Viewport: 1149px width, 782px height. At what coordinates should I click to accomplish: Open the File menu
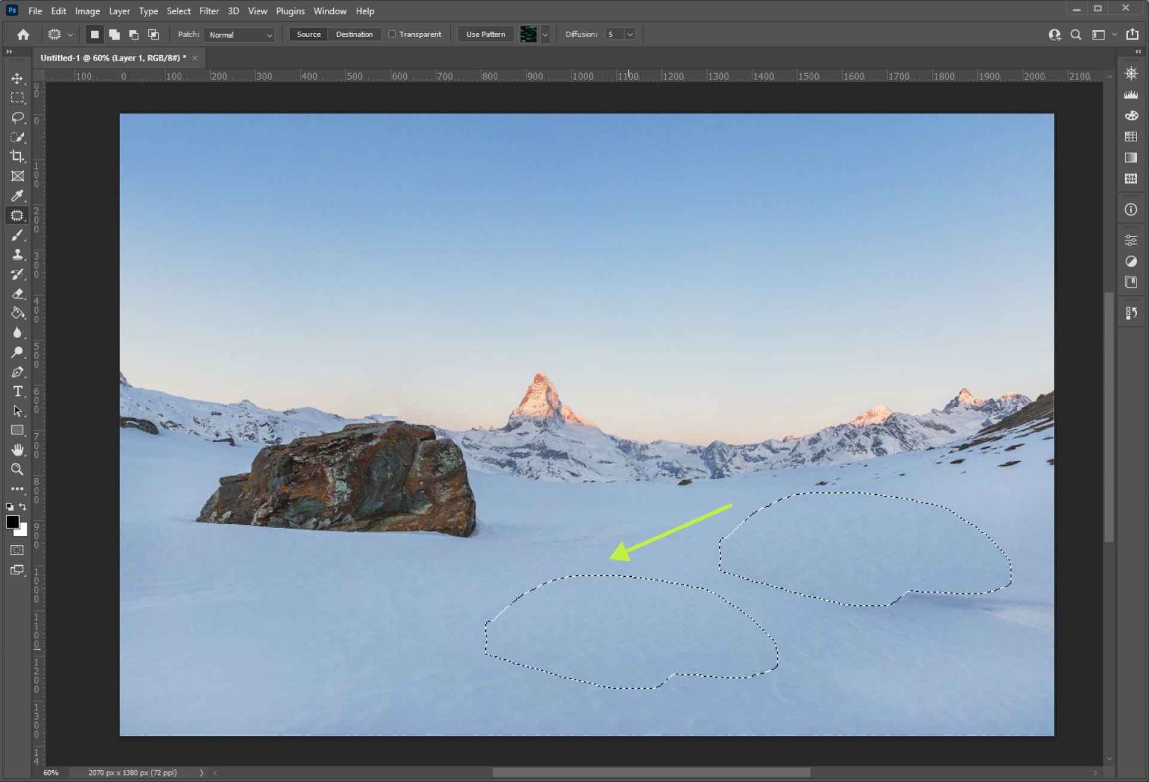[35, 11]
